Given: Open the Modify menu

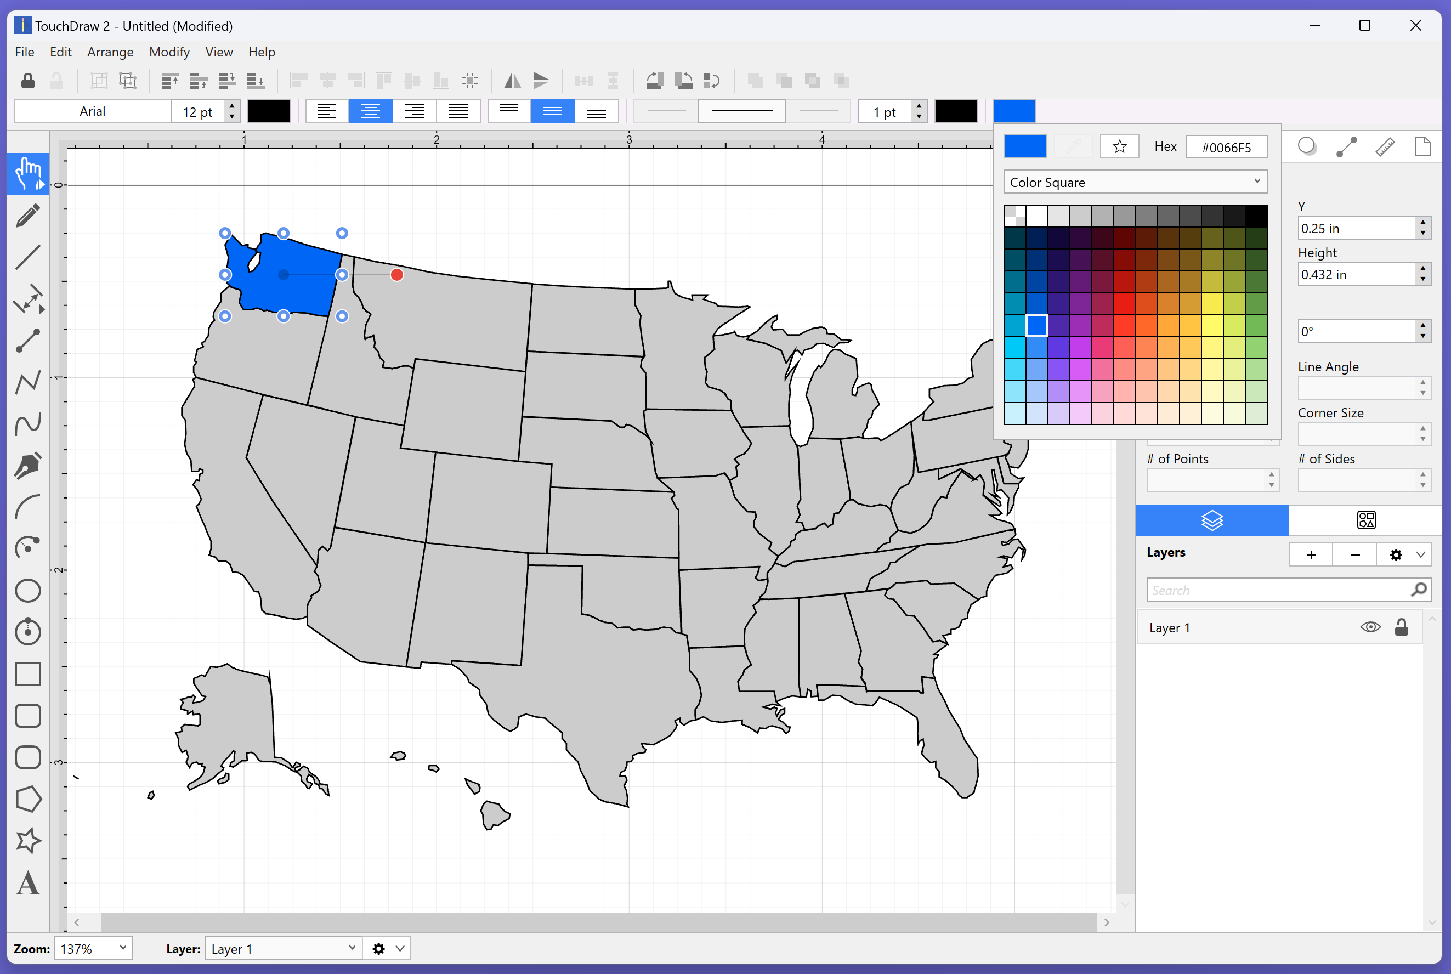Looking at the screenshot, I should point(168,51).
